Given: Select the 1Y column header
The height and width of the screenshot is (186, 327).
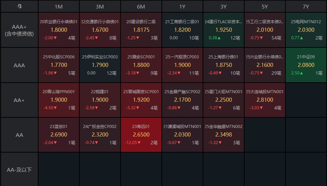Looking at the screenshot, I should coord(182,6).
